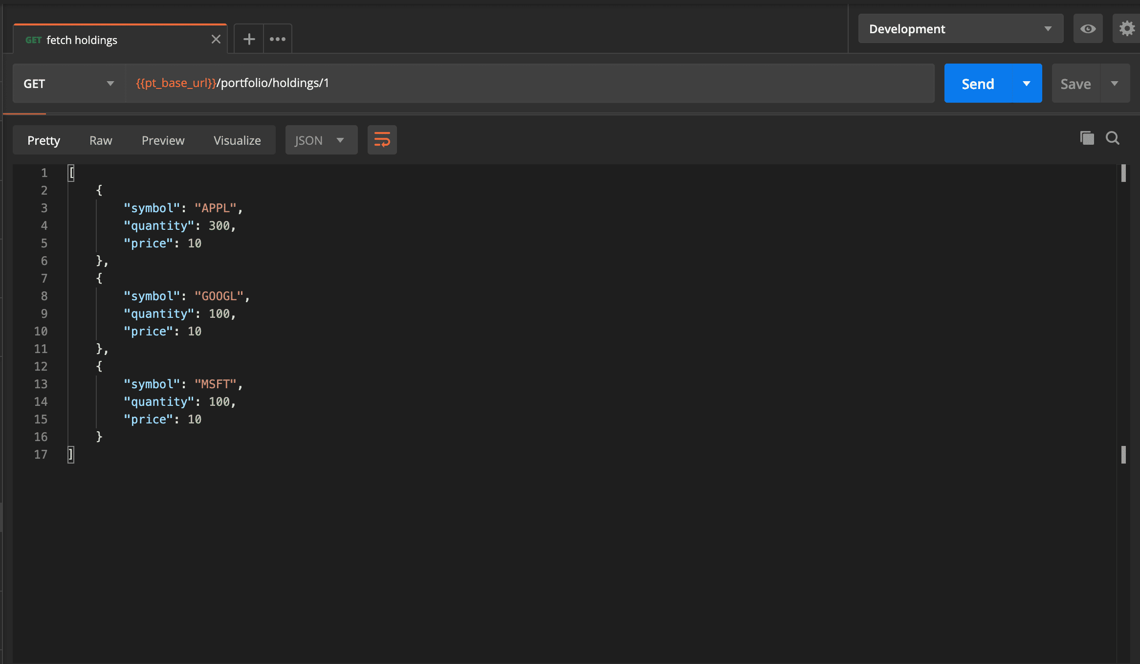Open the GET method dropdown
Viewport: 1140px width, 664px height.
point(69,84)
